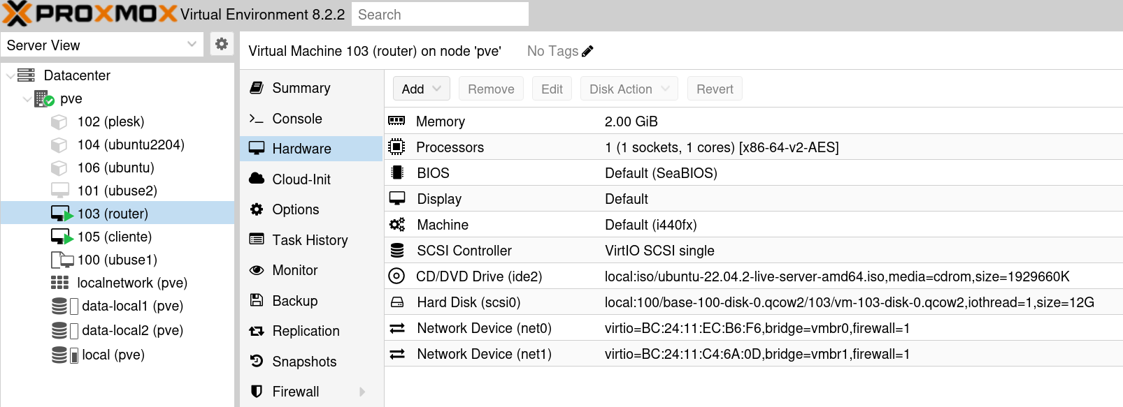Image resolution: width=1123 pixels, height=407 pixels.
Task: Collapse the pve node tree
Action: click(x=27, y=98)
